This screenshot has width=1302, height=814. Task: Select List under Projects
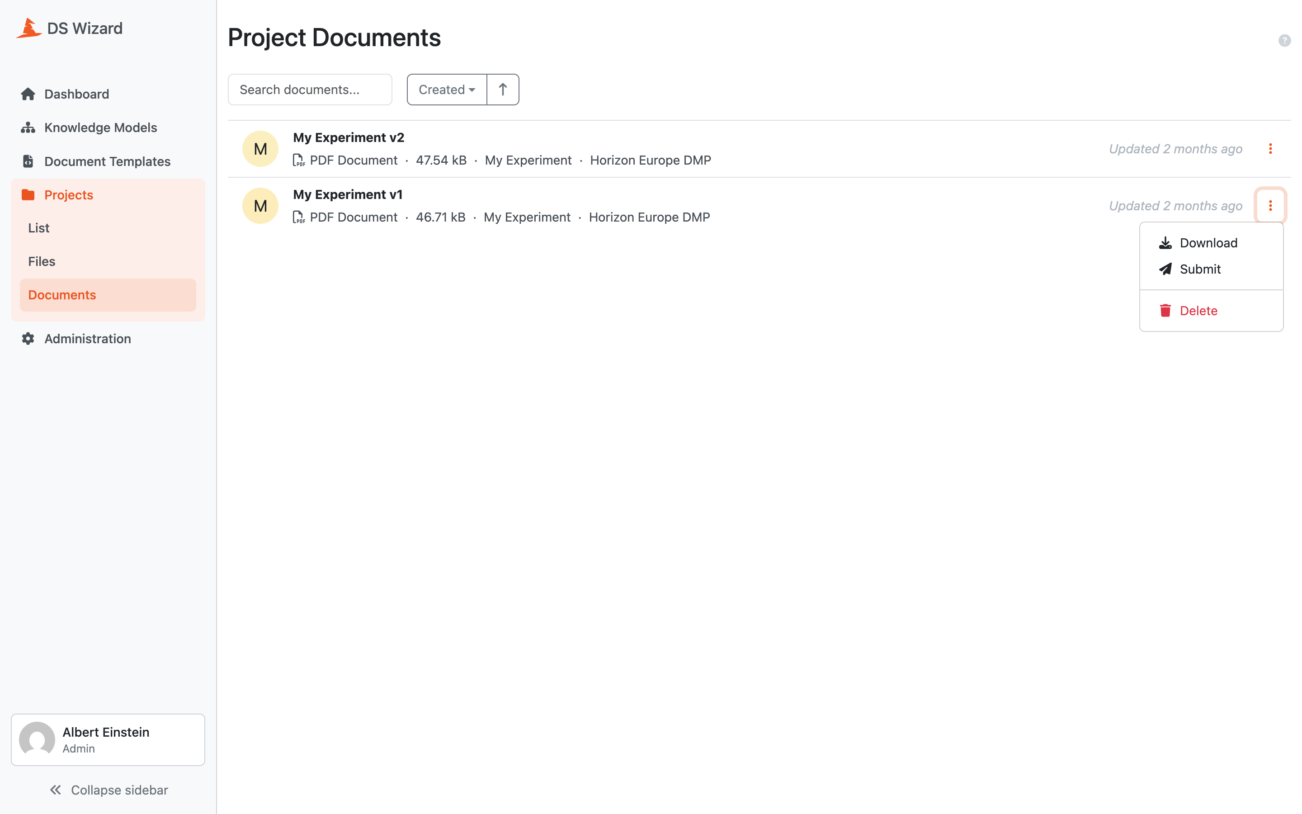[x=108, y=228]
